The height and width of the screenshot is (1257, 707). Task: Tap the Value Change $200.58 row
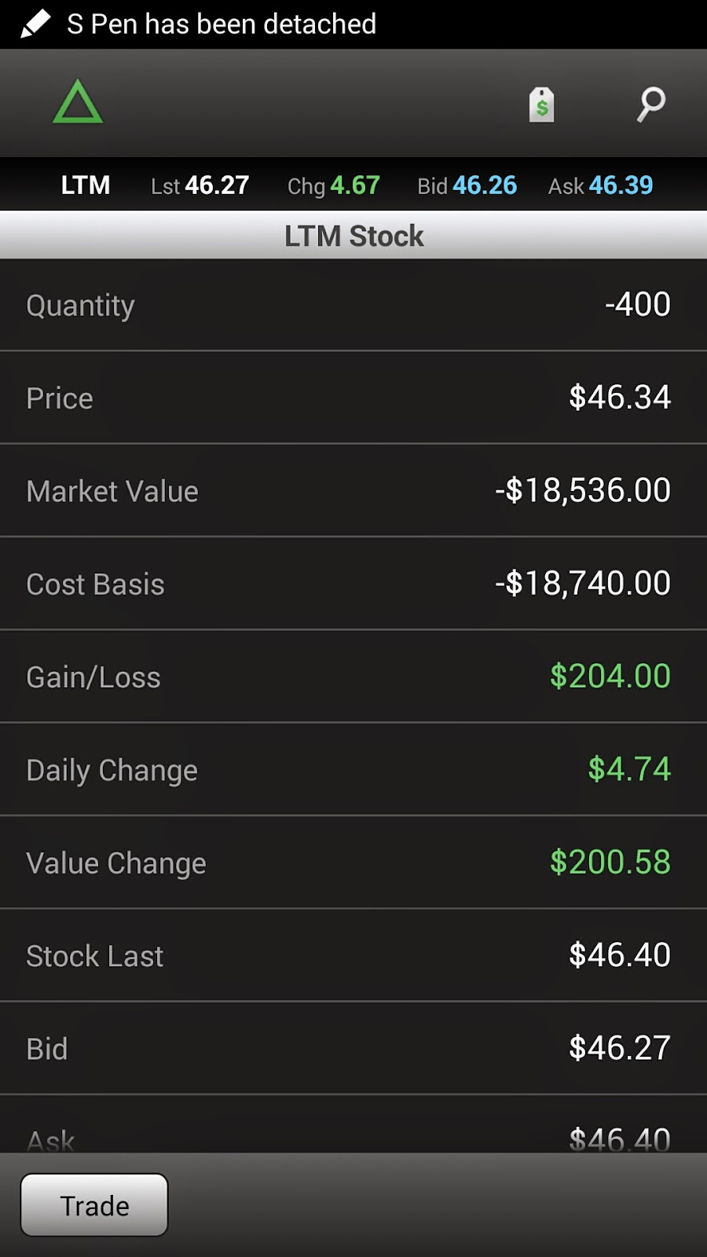coord(353,863)
